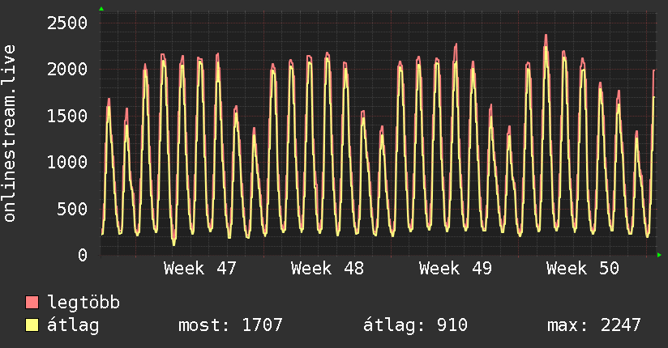
Task: Click the 'max: 2247' statistic
Action: pyautogui.click(x=594, y=325)
